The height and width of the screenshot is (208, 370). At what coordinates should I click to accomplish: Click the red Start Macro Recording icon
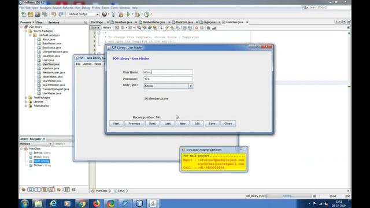coord(197,28)
